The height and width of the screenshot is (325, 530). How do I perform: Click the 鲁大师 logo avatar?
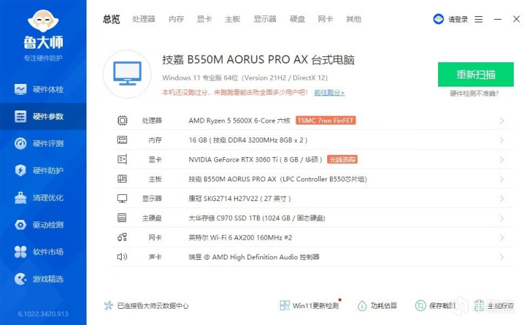43,20
